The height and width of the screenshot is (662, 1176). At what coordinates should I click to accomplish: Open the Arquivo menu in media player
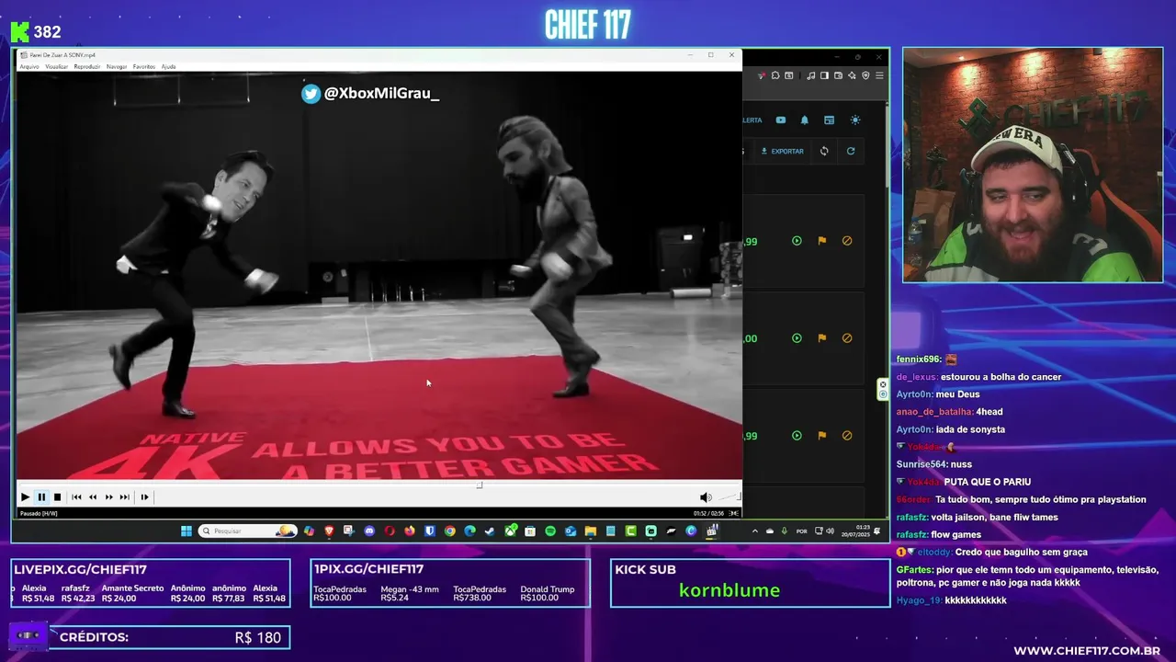click(29, 67)
